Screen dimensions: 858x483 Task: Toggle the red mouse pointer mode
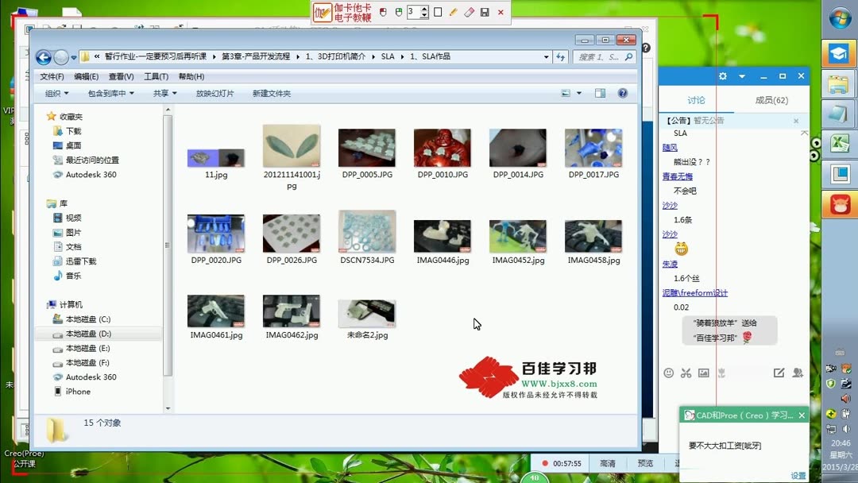(382, 12)
